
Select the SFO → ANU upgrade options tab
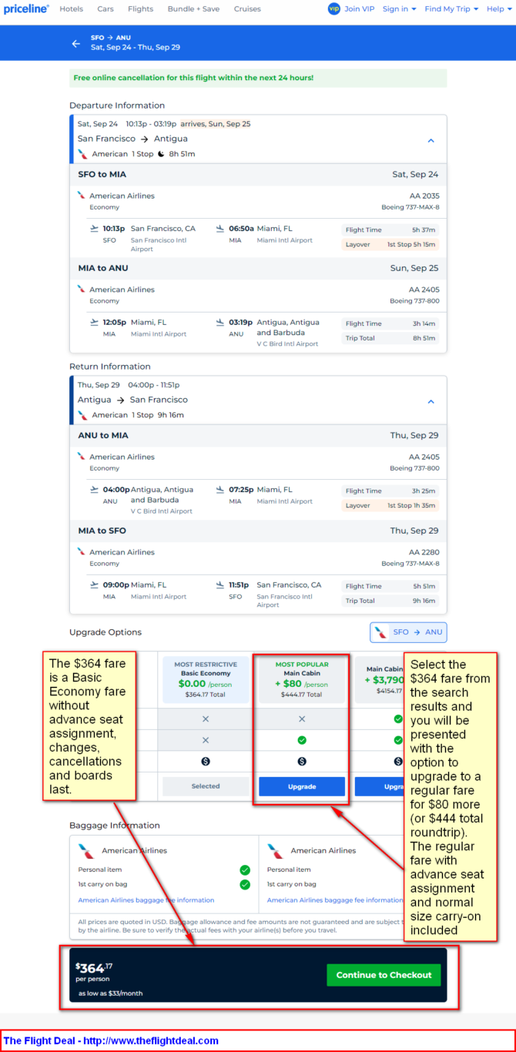tap(408, 632)
